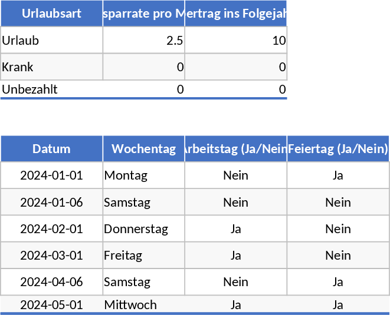
Task: Click the Arbeitstag (Ja/Nein) header cell
Action: tap(236, 149)
